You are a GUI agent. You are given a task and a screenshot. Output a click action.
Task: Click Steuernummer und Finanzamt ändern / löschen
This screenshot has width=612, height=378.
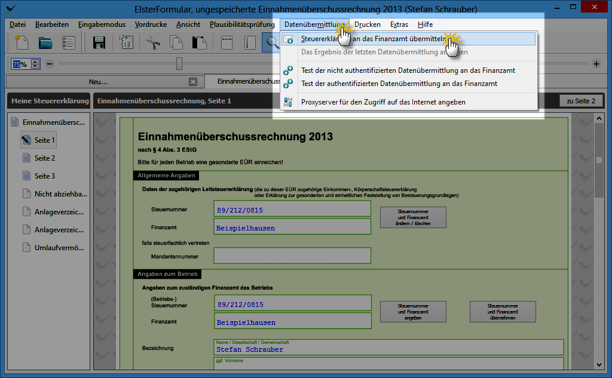pos(413,217)
